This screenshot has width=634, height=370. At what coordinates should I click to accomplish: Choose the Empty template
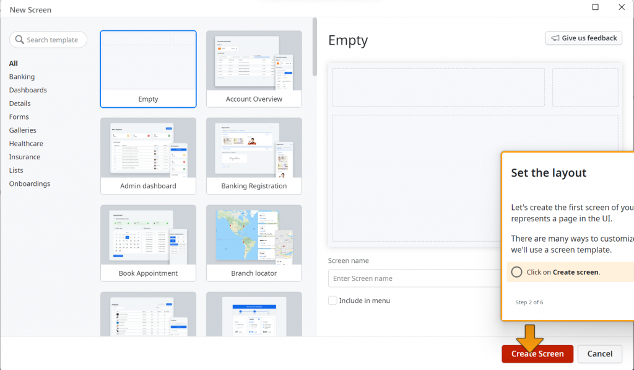(149, 69)
